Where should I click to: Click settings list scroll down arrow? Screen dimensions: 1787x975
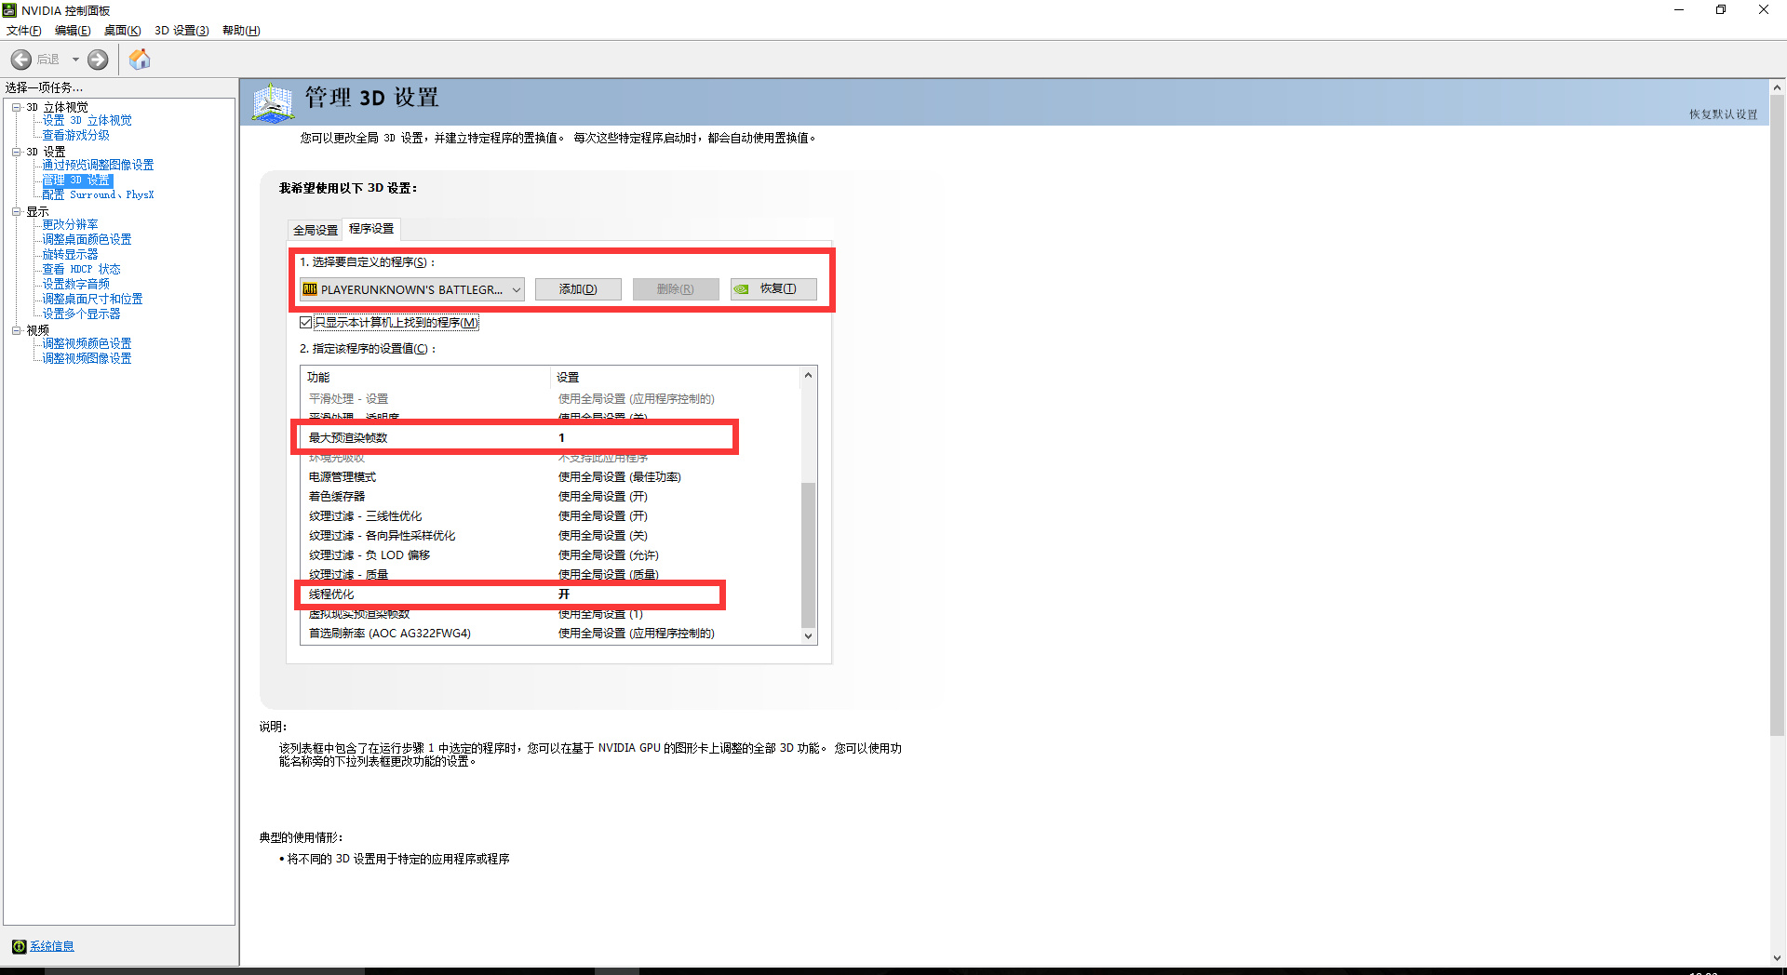click(x=808, y=636)
